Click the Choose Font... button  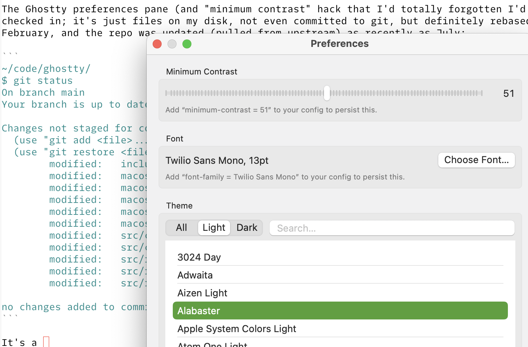477,160
